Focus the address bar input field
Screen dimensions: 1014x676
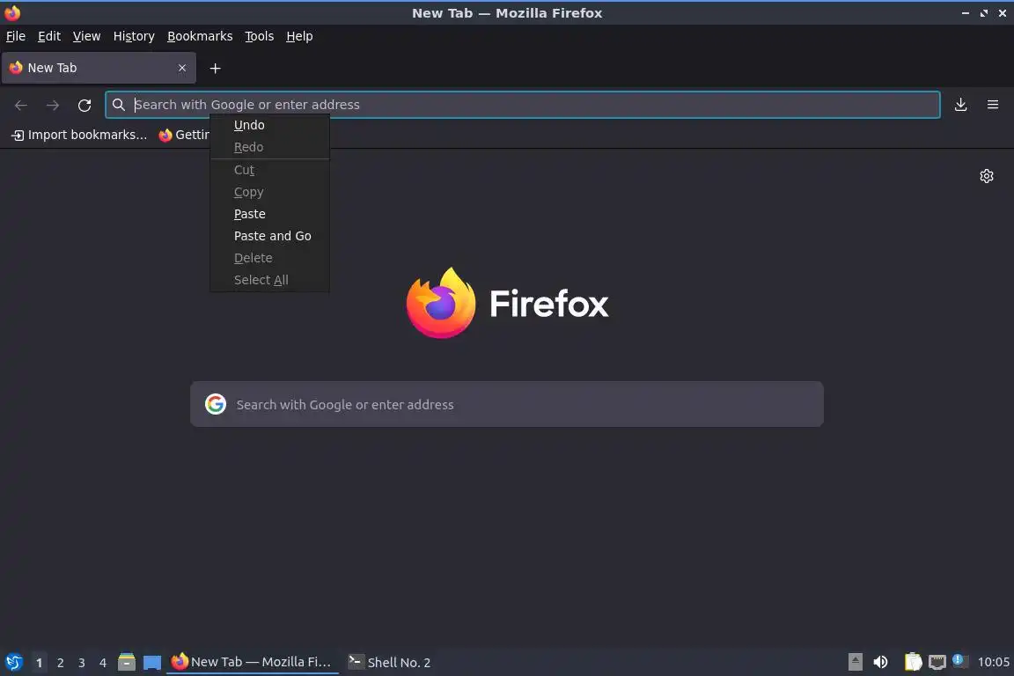coord(523,105)
